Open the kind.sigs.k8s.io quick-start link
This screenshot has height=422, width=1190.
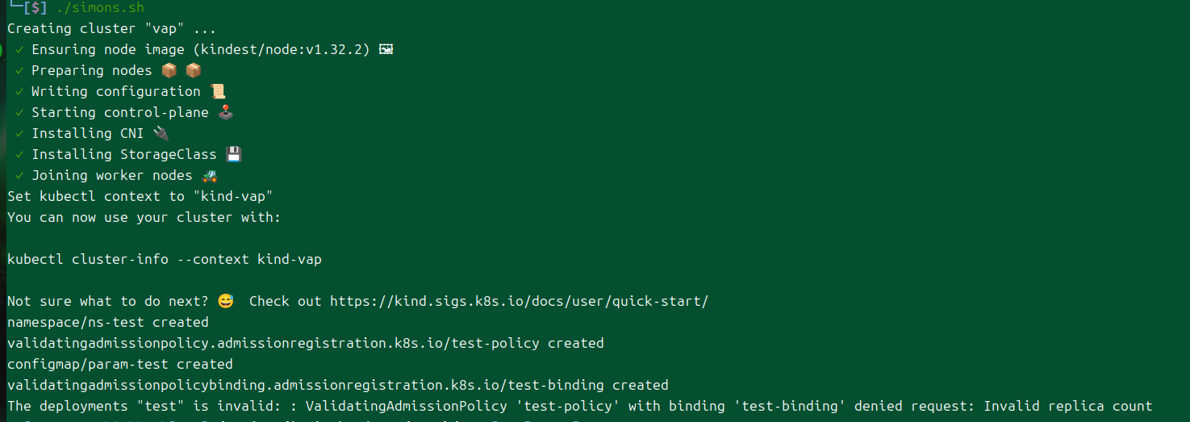point(519,301)
